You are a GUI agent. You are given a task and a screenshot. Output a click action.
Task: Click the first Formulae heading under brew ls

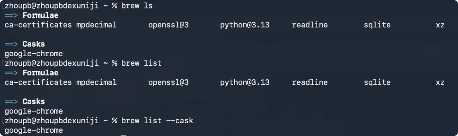[40, 15]
